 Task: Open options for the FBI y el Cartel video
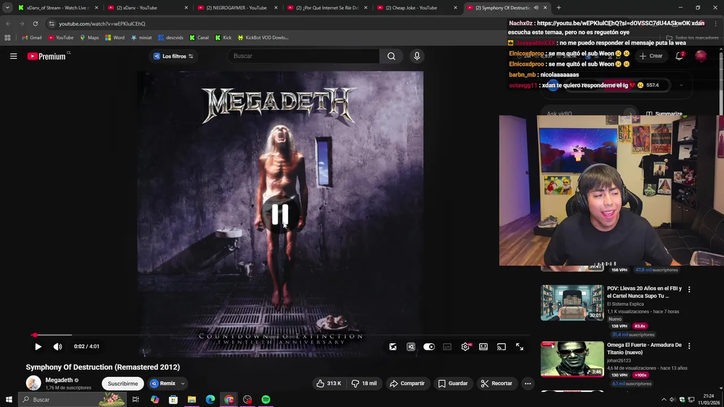pyautogui.click(x=689, y=289)
